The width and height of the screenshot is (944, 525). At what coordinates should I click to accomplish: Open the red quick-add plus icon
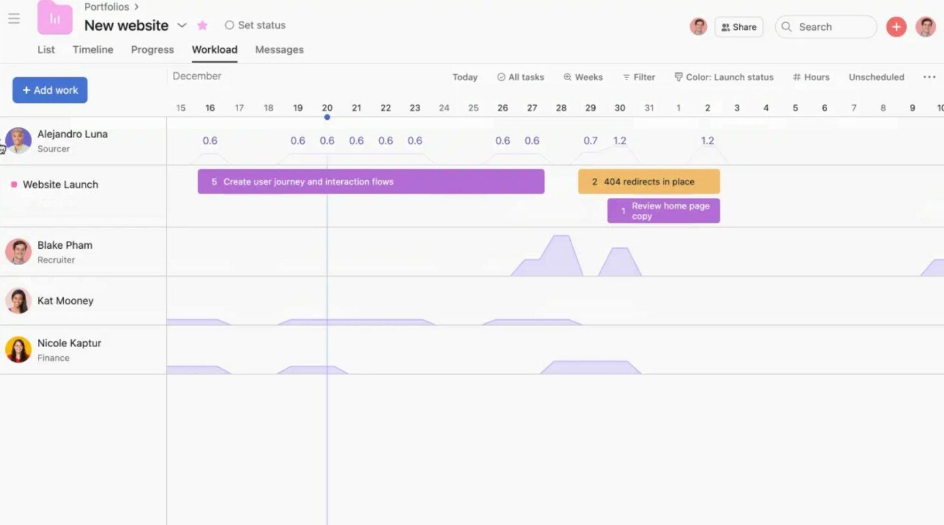(896, 27)
